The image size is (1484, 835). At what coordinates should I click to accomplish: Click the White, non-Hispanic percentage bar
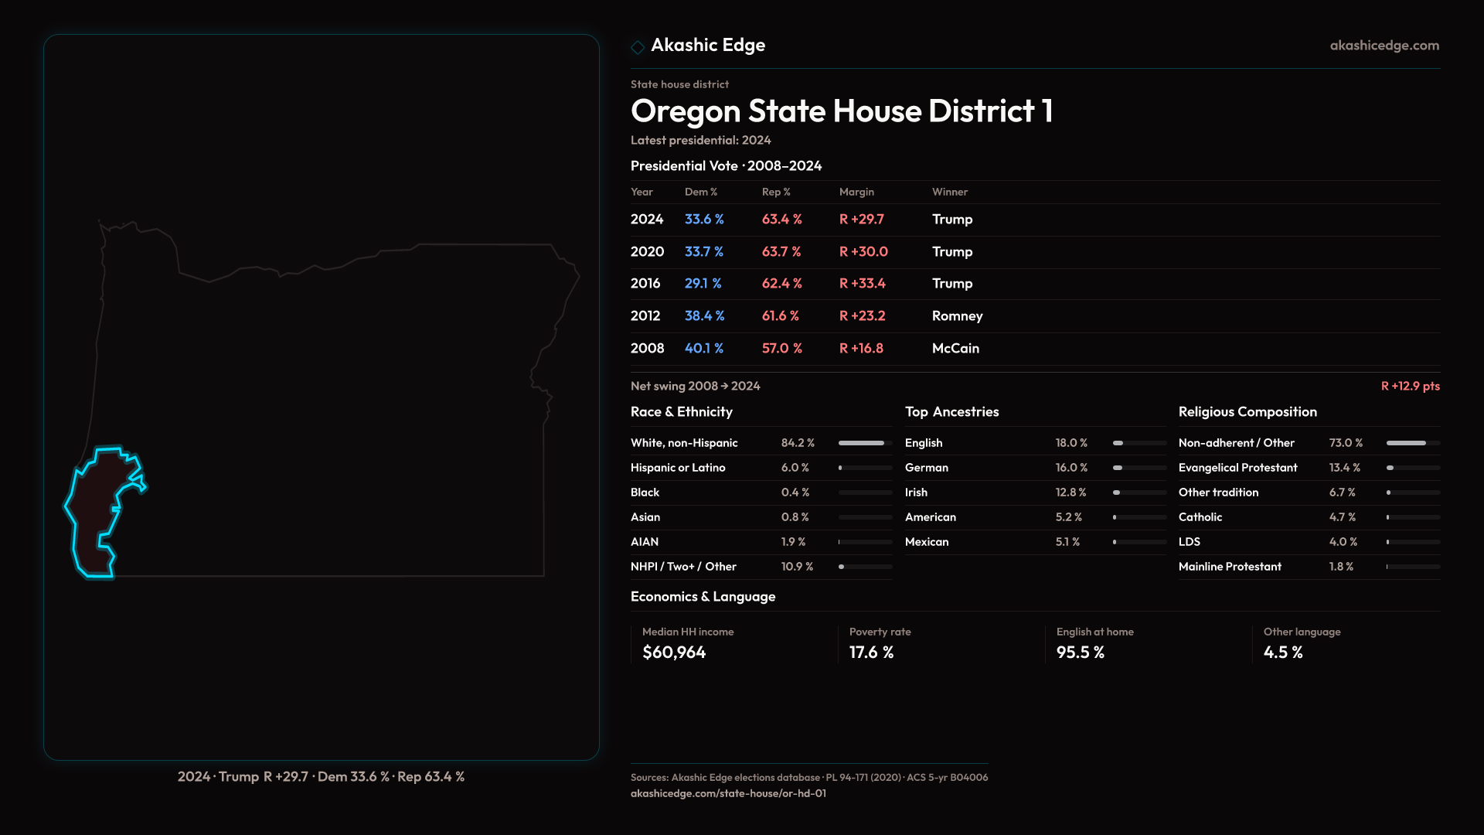tap(865, 443)
